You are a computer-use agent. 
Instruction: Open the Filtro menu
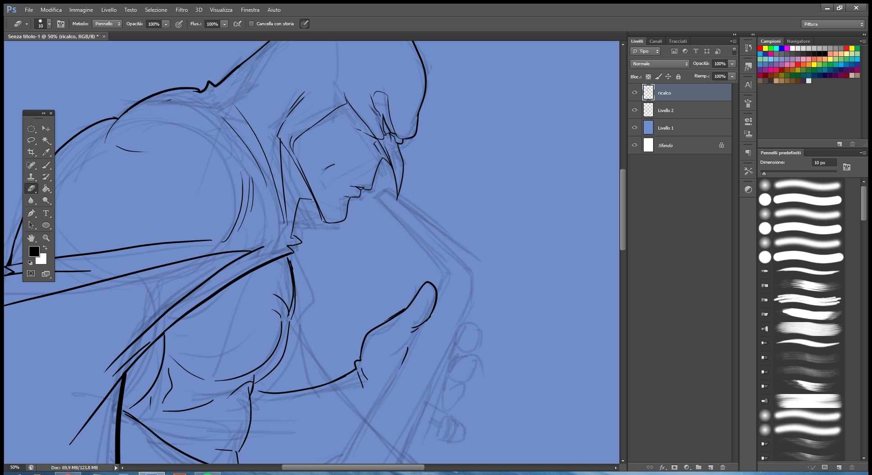[x=182, y=9]
